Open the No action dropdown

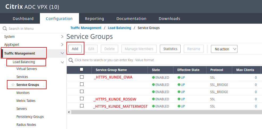(x=224, y=49)
